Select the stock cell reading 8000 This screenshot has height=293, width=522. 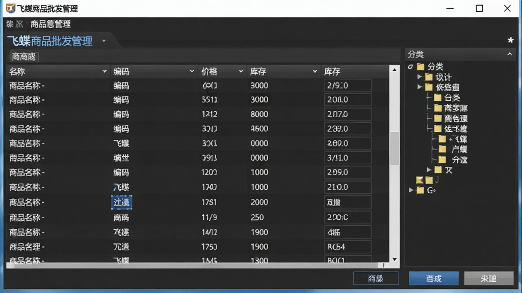259,114
